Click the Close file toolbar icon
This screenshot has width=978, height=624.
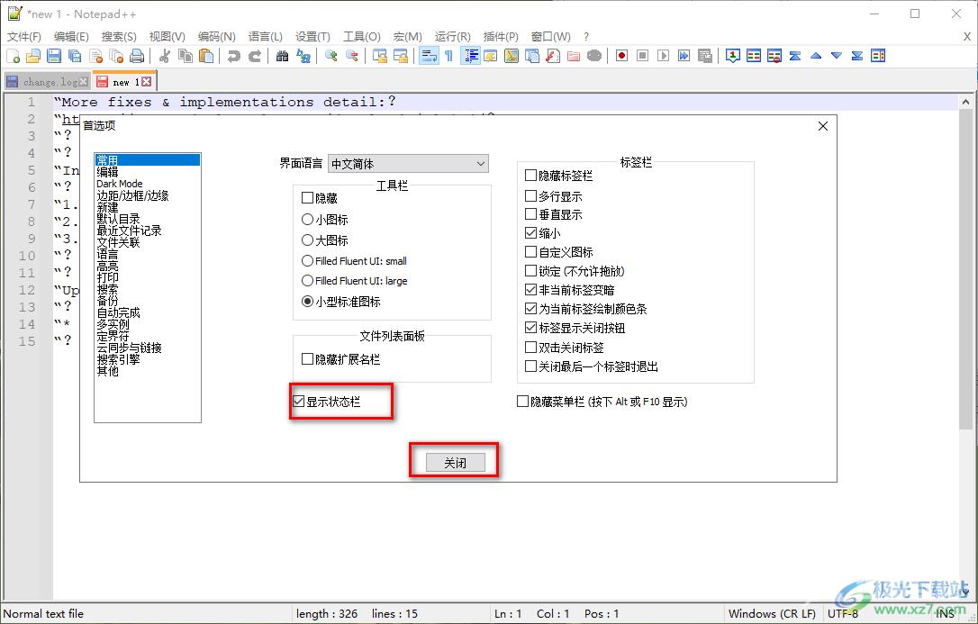[96, 56]
